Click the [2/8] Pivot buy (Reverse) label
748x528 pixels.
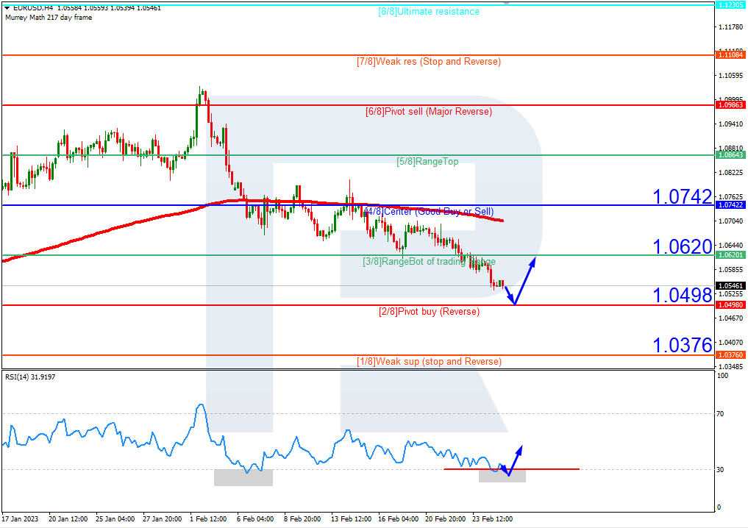click(x=428, y=312)
